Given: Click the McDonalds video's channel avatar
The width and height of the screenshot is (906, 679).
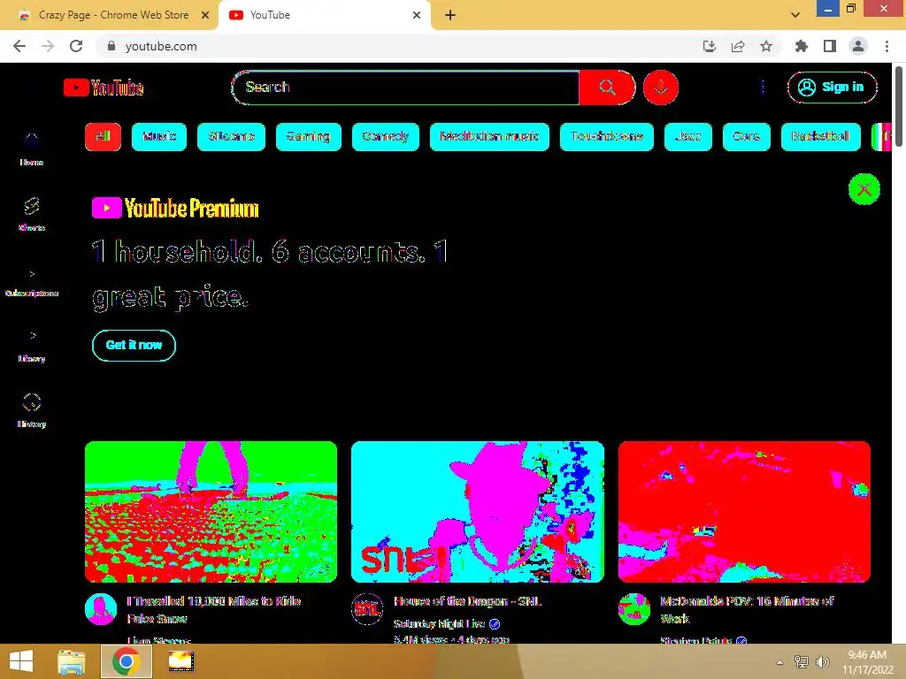Looking at the screenshot, I should [x=633, y=608].
